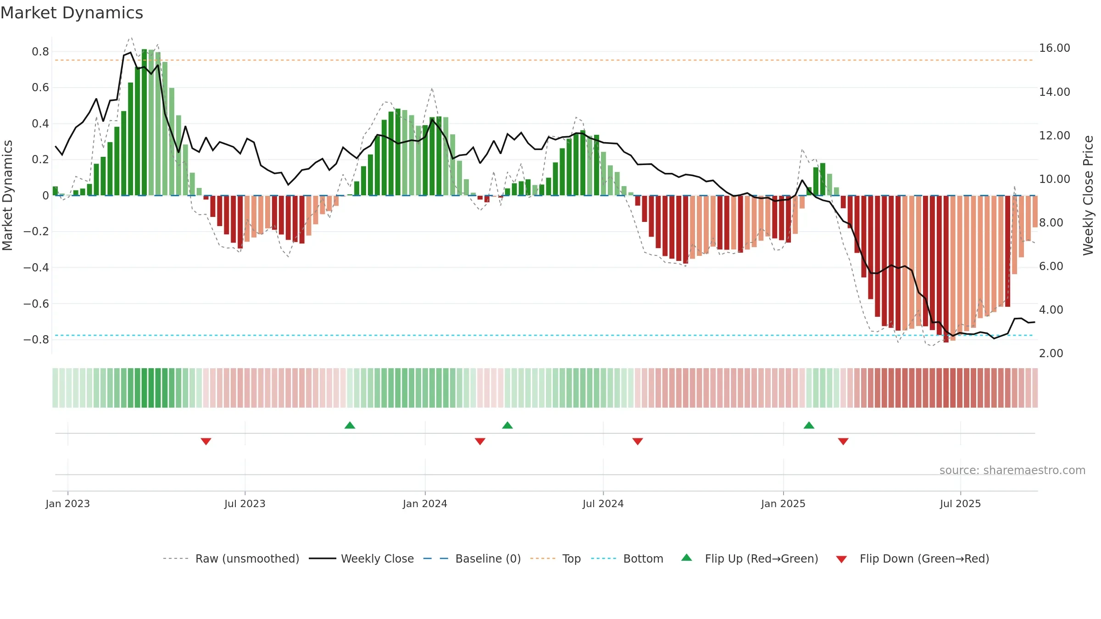Click the Jul 2025 axis label

click(961, 503)
